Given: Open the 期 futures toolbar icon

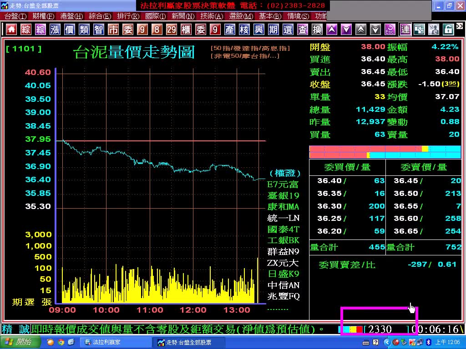Looking at the screenshot, I should [x=274, y=30].
